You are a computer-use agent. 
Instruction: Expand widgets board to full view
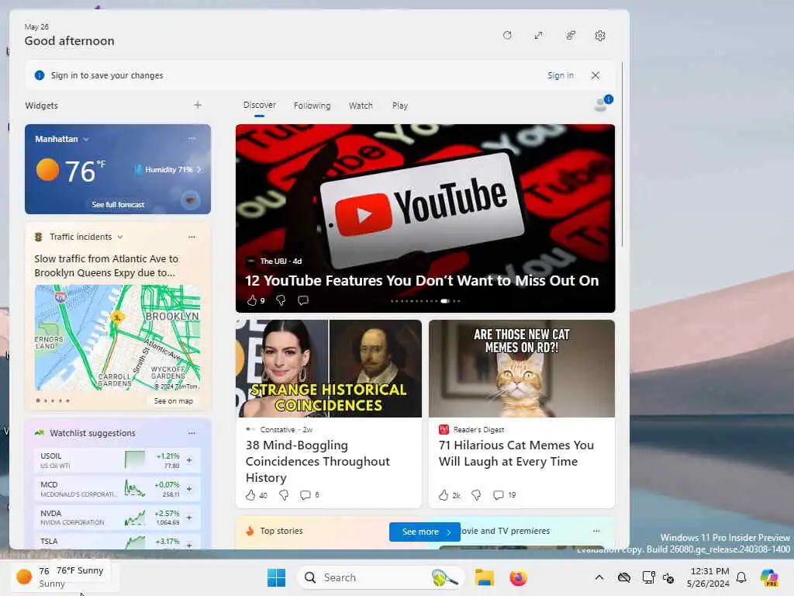[x=538, y=36]
